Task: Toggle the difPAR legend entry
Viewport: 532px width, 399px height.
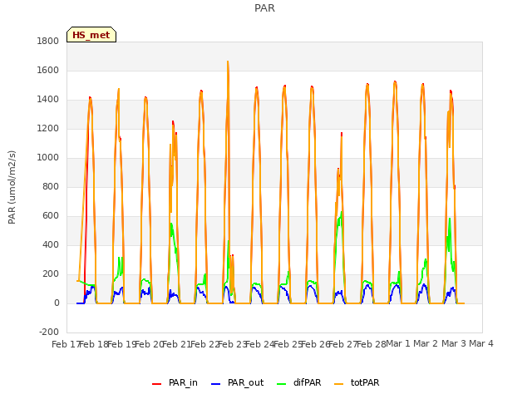Action: (299, 382)
